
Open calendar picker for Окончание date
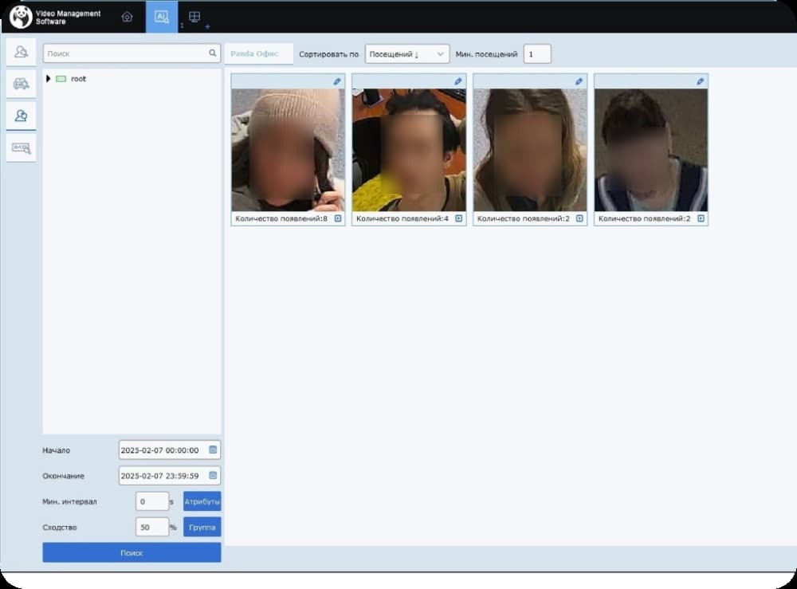pyautogui.click(x=213, y=476)
